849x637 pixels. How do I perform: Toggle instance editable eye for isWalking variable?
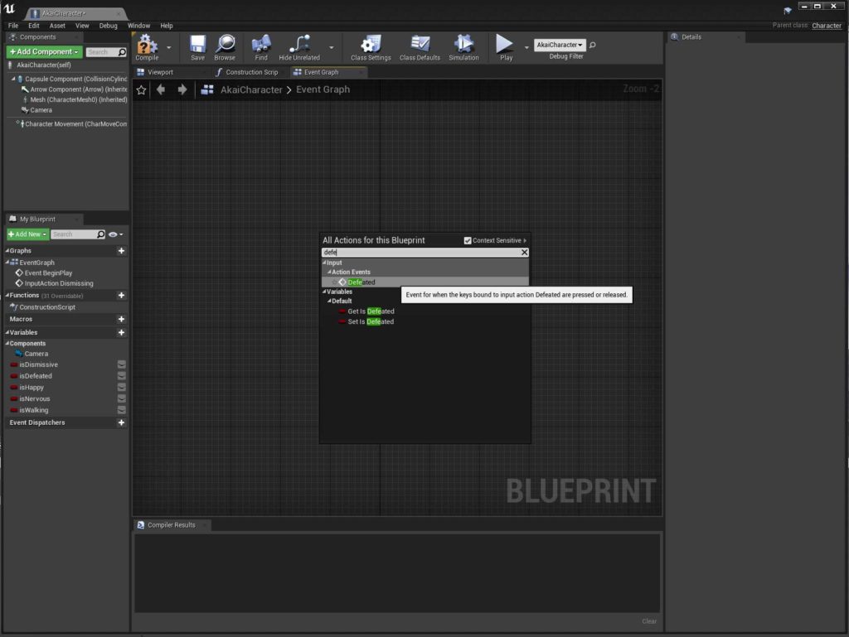coord(121,410)
